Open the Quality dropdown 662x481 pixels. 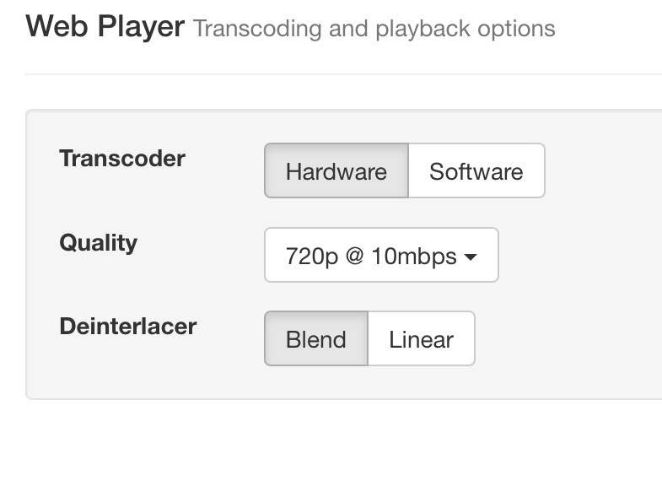pyautogui.click(x=381, y=255)
